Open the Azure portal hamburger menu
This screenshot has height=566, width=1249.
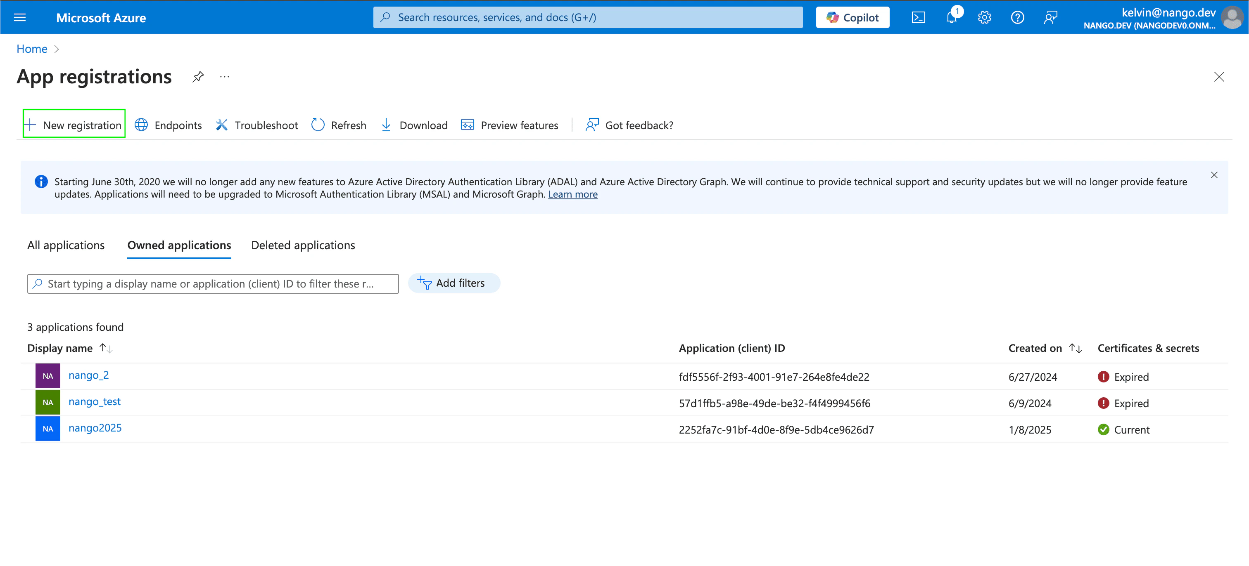tap(20, 17)
